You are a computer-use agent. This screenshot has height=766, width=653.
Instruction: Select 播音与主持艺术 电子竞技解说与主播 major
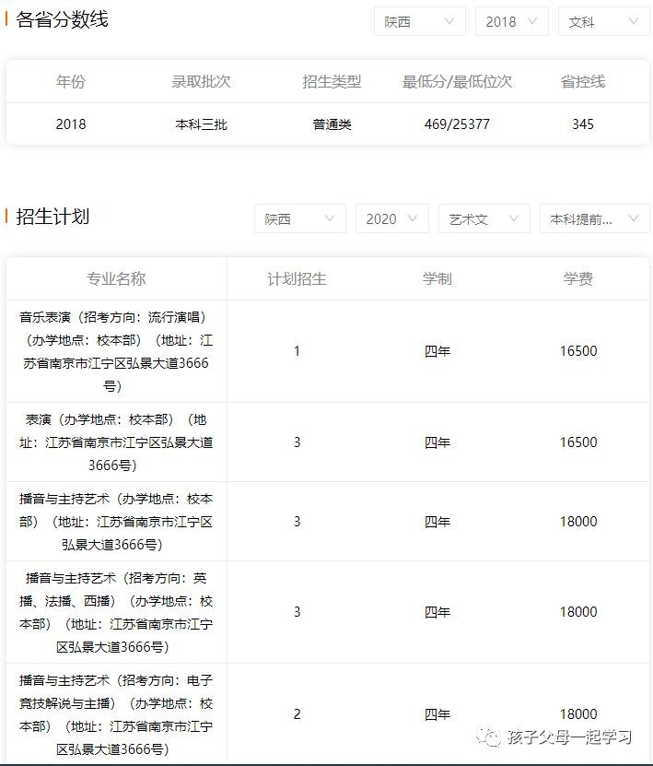pyautogui.click(x=116, y=714)
